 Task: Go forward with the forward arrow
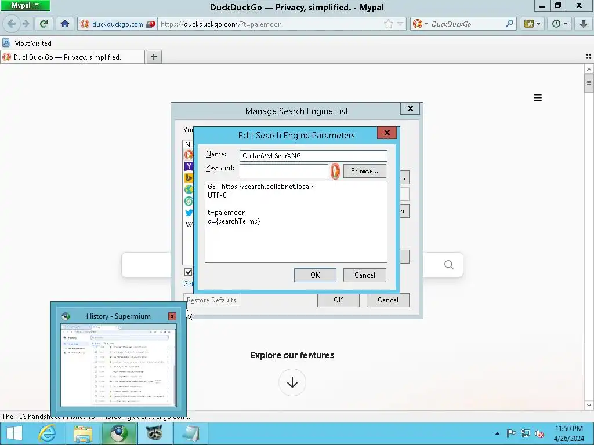pyautogui.click(x=26, y=24)
